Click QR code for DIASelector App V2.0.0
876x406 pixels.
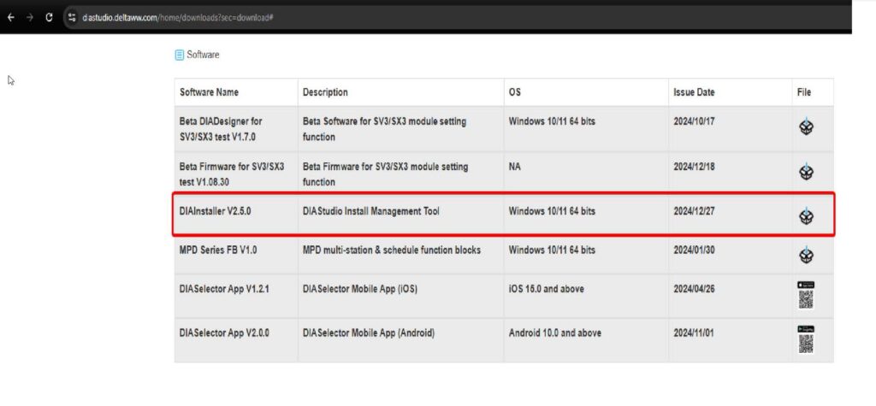click(805, 344)
